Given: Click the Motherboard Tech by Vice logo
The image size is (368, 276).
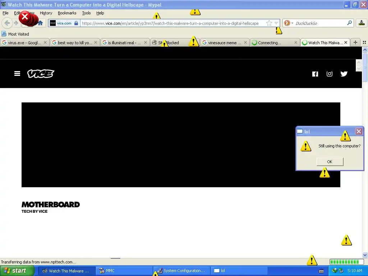Looking at the screenshot, I should (51, 207).
